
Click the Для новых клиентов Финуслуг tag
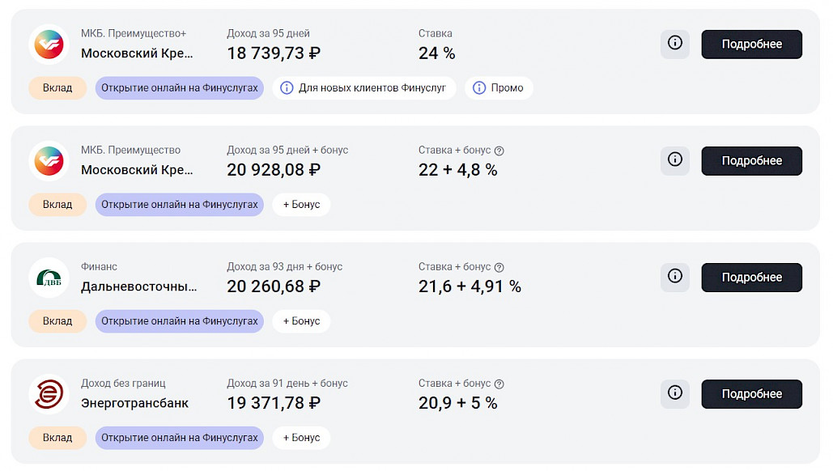tap(364, 87)
